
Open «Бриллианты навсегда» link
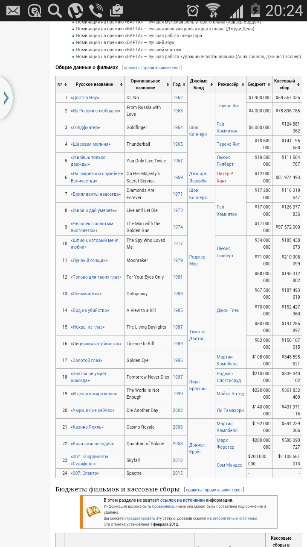pos(95,194)
